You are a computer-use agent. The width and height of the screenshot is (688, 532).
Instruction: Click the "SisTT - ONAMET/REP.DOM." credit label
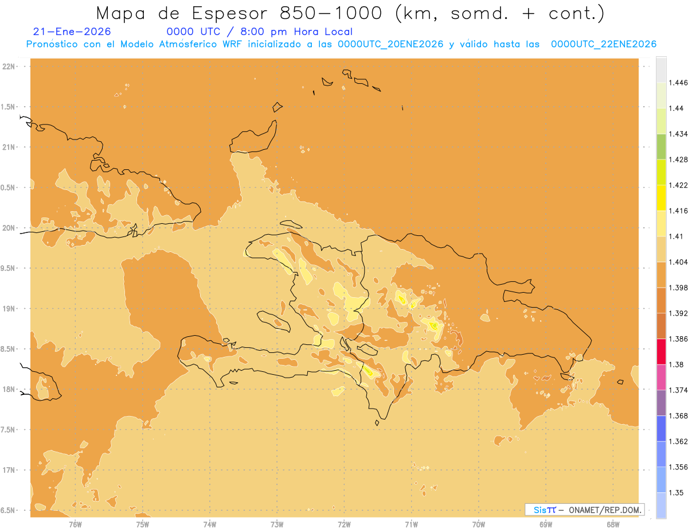tap(584, 510)
